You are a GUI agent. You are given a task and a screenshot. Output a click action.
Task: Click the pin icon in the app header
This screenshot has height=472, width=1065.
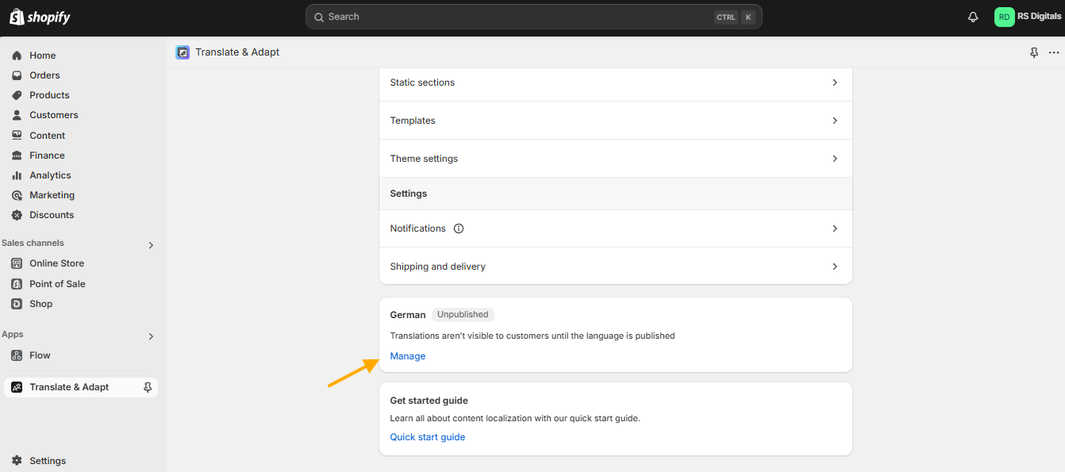click(1034, 52)
